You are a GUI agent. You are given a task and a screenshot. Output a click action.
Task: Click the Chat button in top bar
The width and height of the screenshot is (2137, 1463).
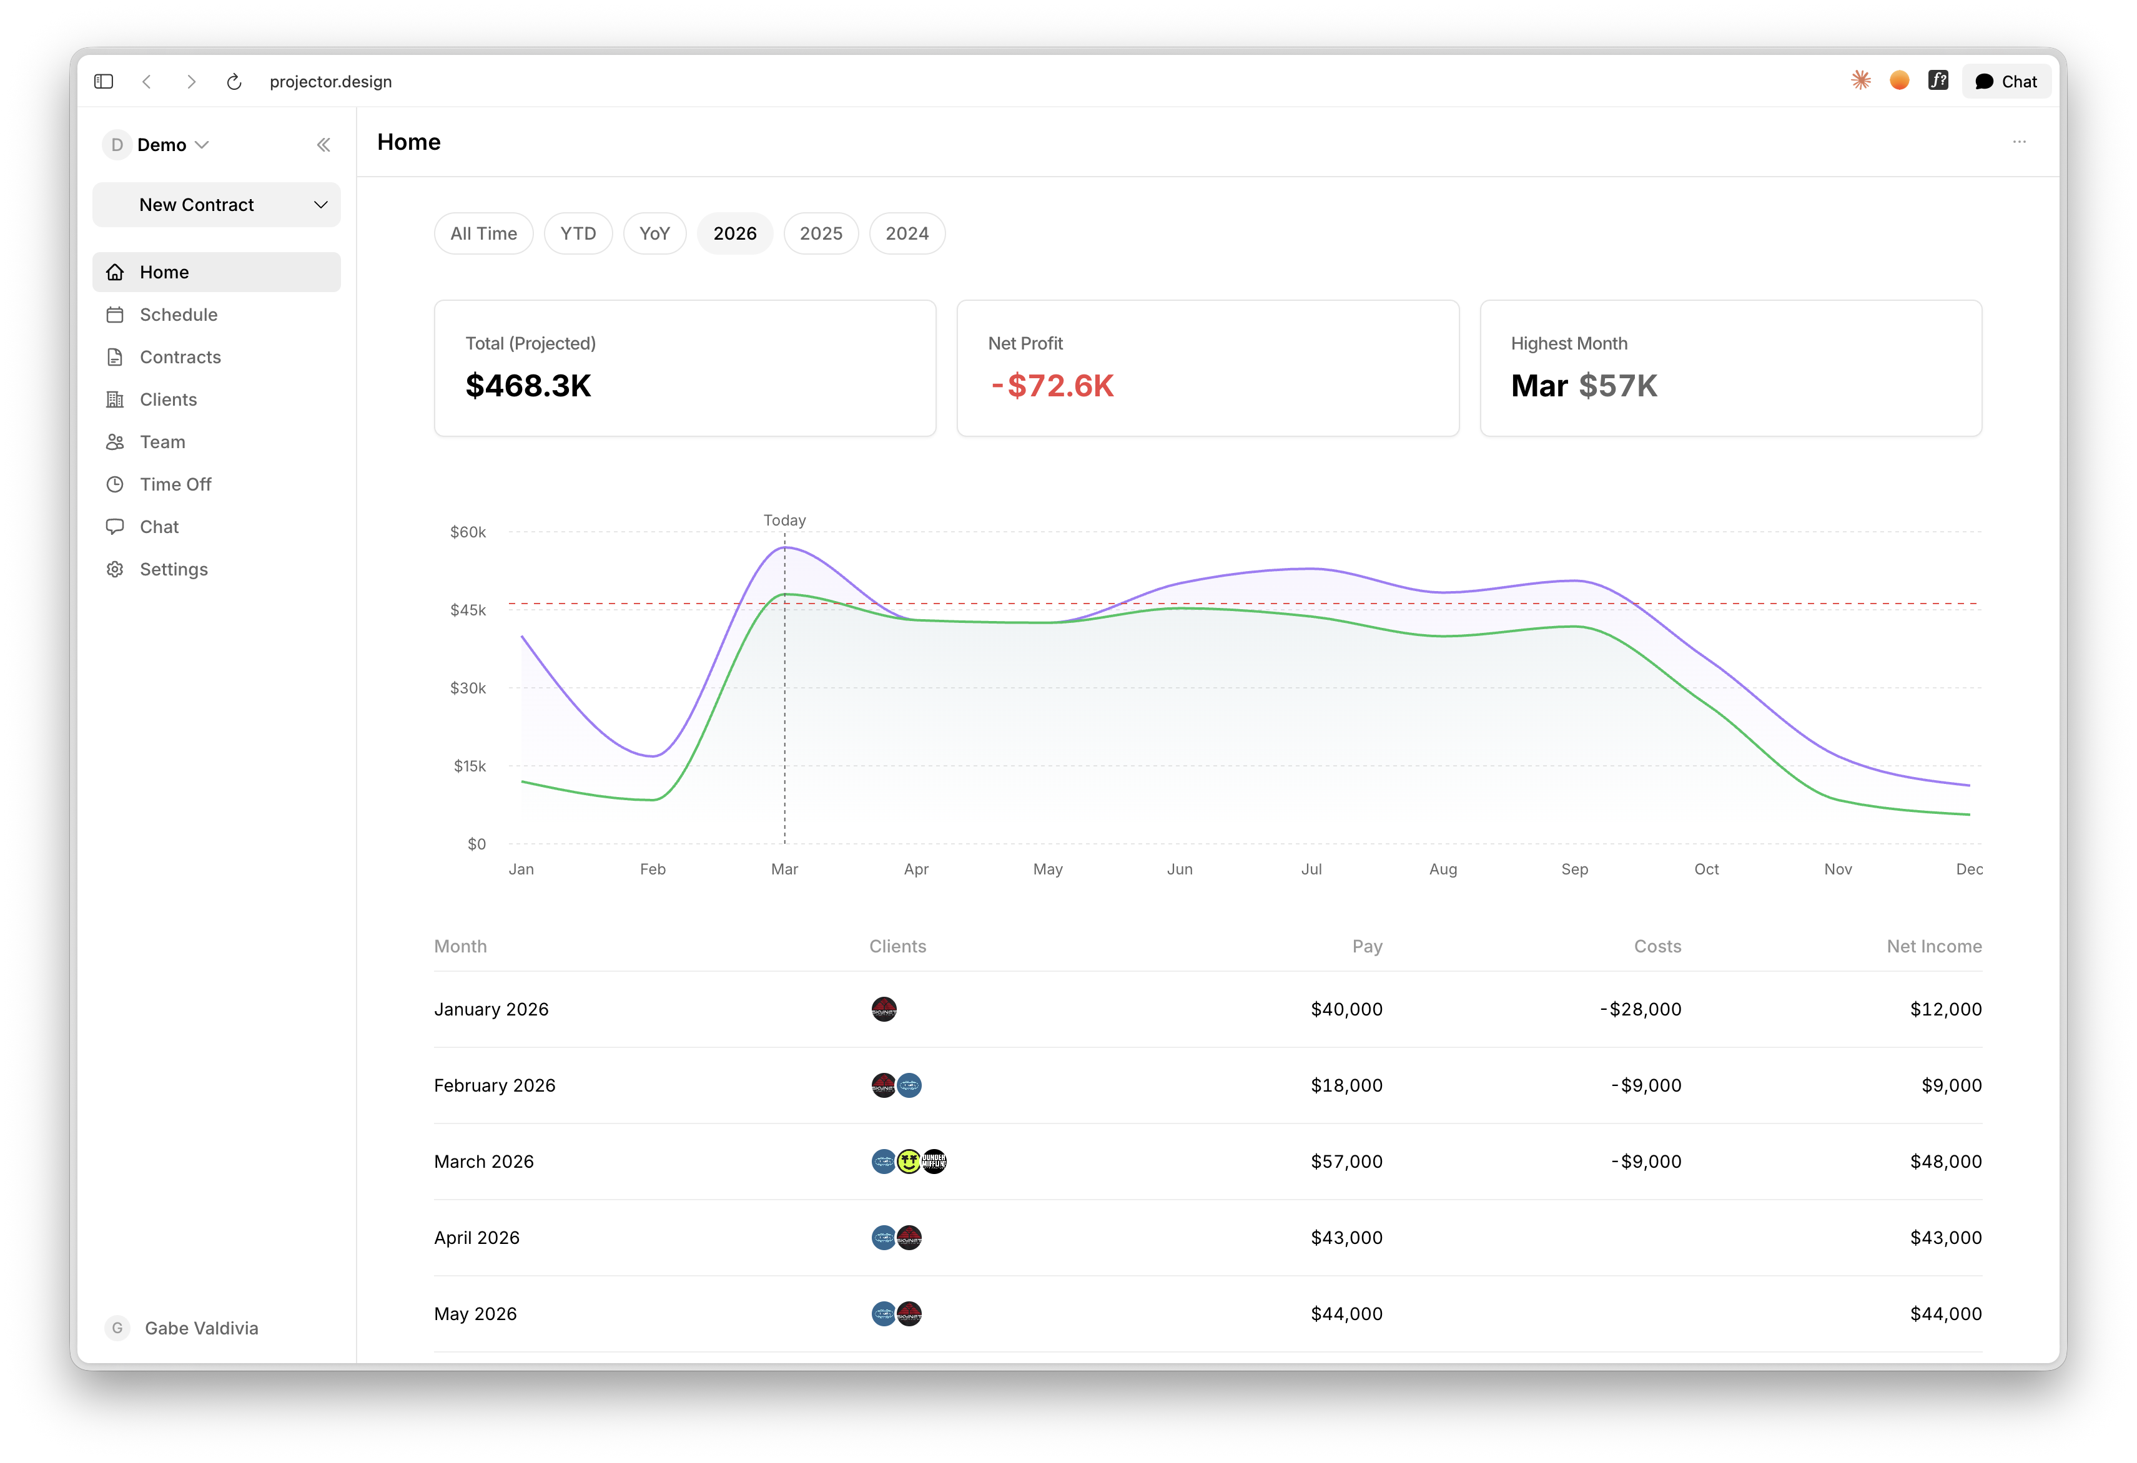(x=2006, y=82)
